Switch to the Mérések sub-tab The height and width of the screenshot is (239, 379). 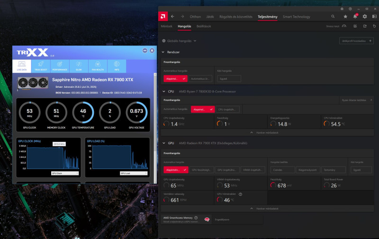click(x=166, y=26)
